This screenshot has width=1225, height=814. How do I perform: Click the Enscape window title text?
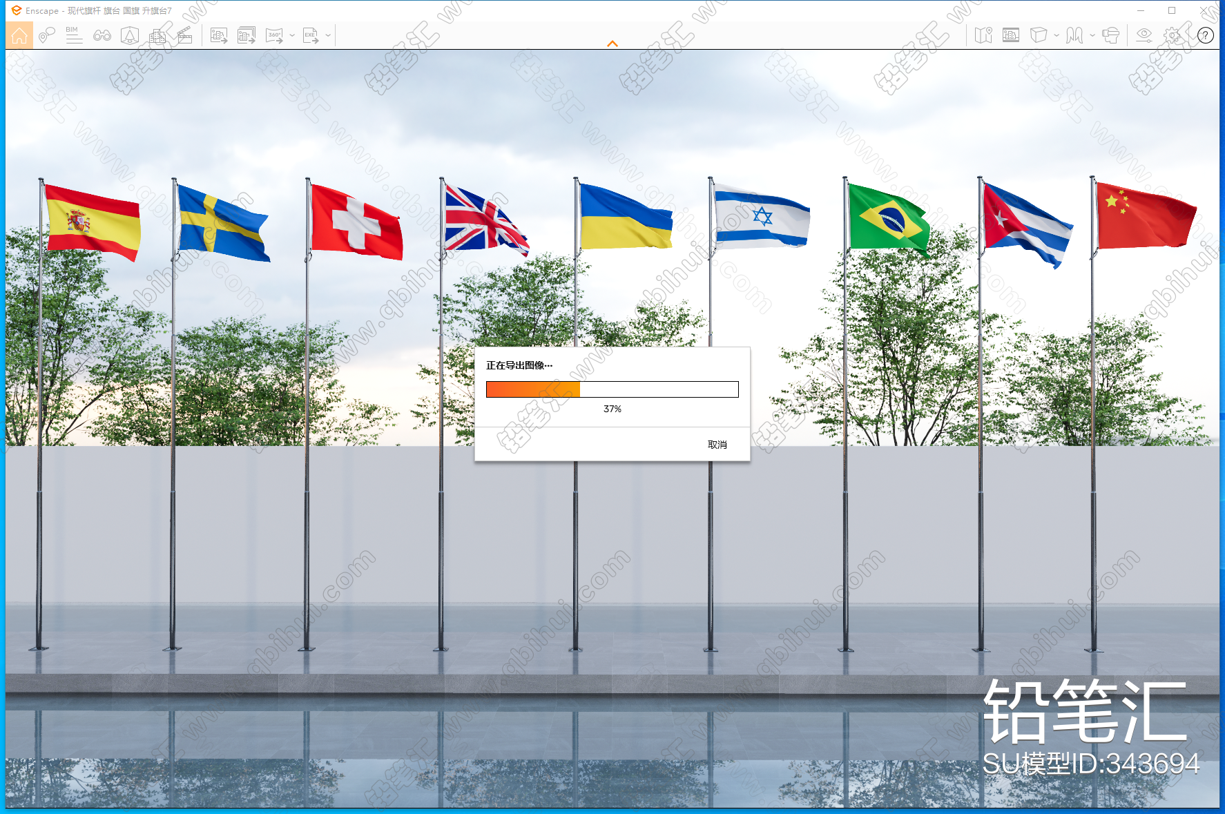tap(99, 10)
